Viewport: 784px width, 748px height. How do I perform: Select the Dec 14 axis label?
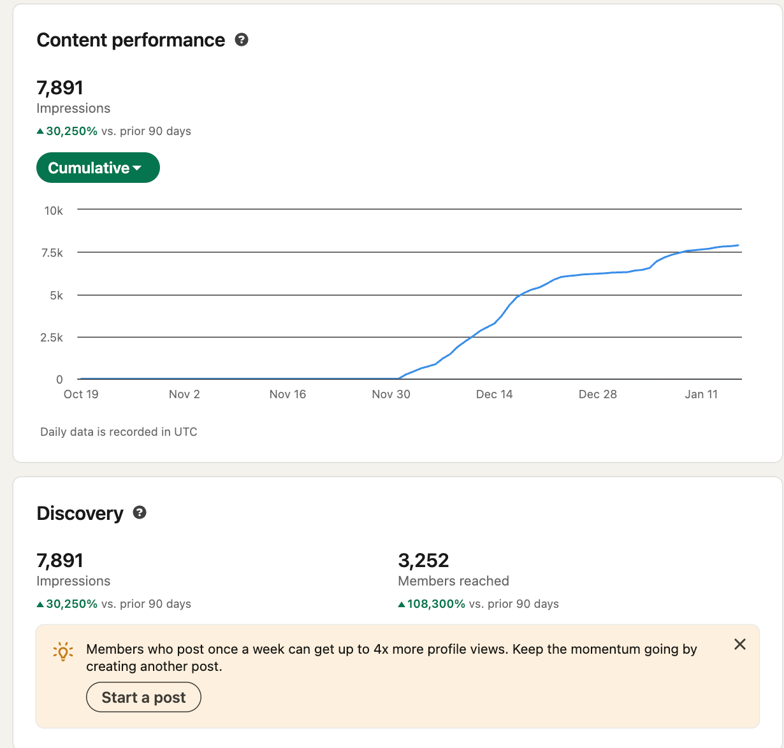point(494,394)
